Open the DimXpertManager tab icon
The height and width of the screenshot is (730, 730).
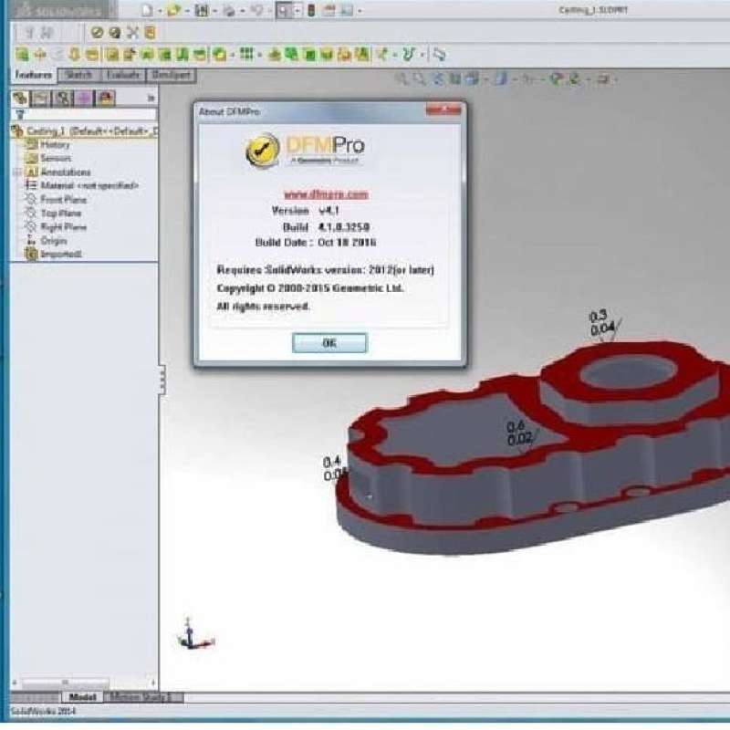pos(84,98)
